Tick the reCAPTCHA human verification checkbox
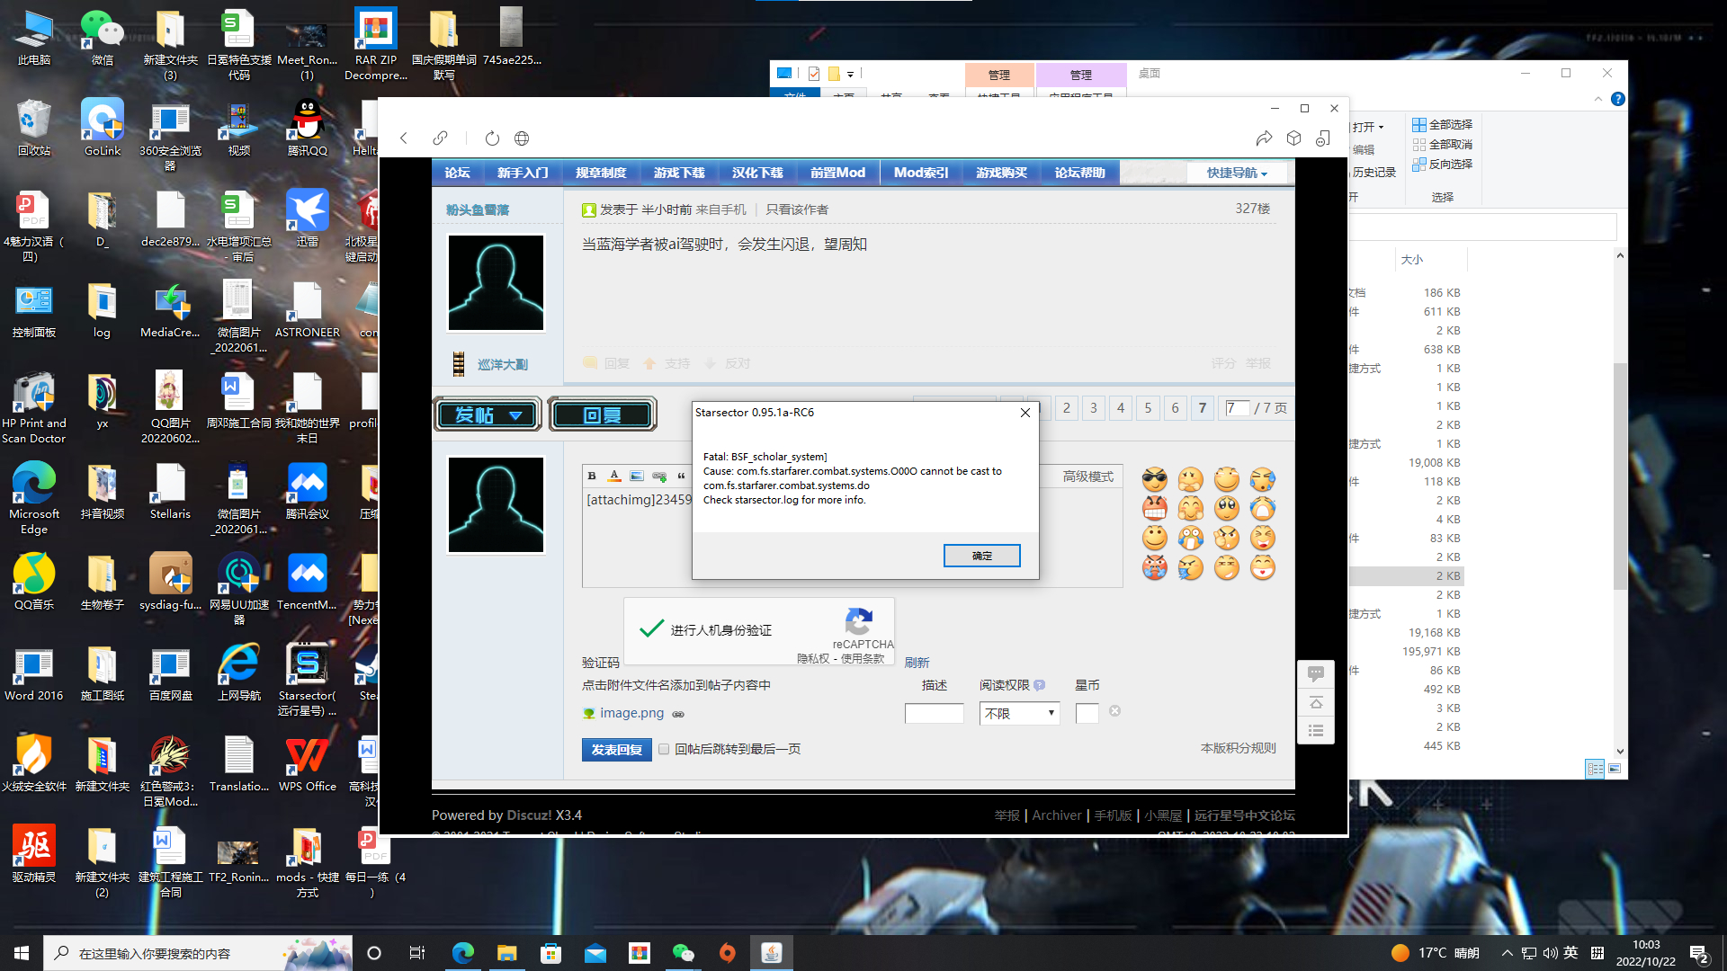 coord(651,629)
